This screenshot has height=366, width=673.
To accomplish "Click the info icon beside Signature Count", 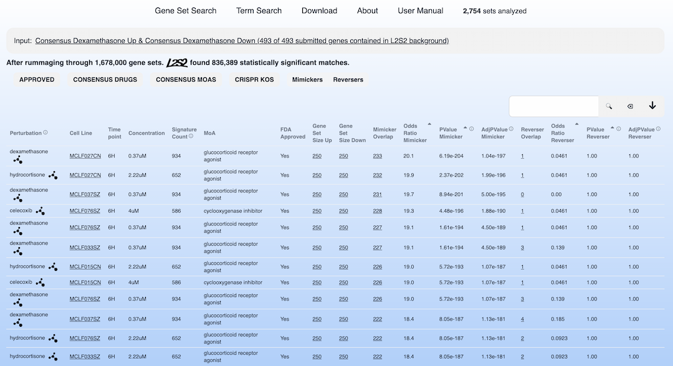I will (x=191, y=136).
